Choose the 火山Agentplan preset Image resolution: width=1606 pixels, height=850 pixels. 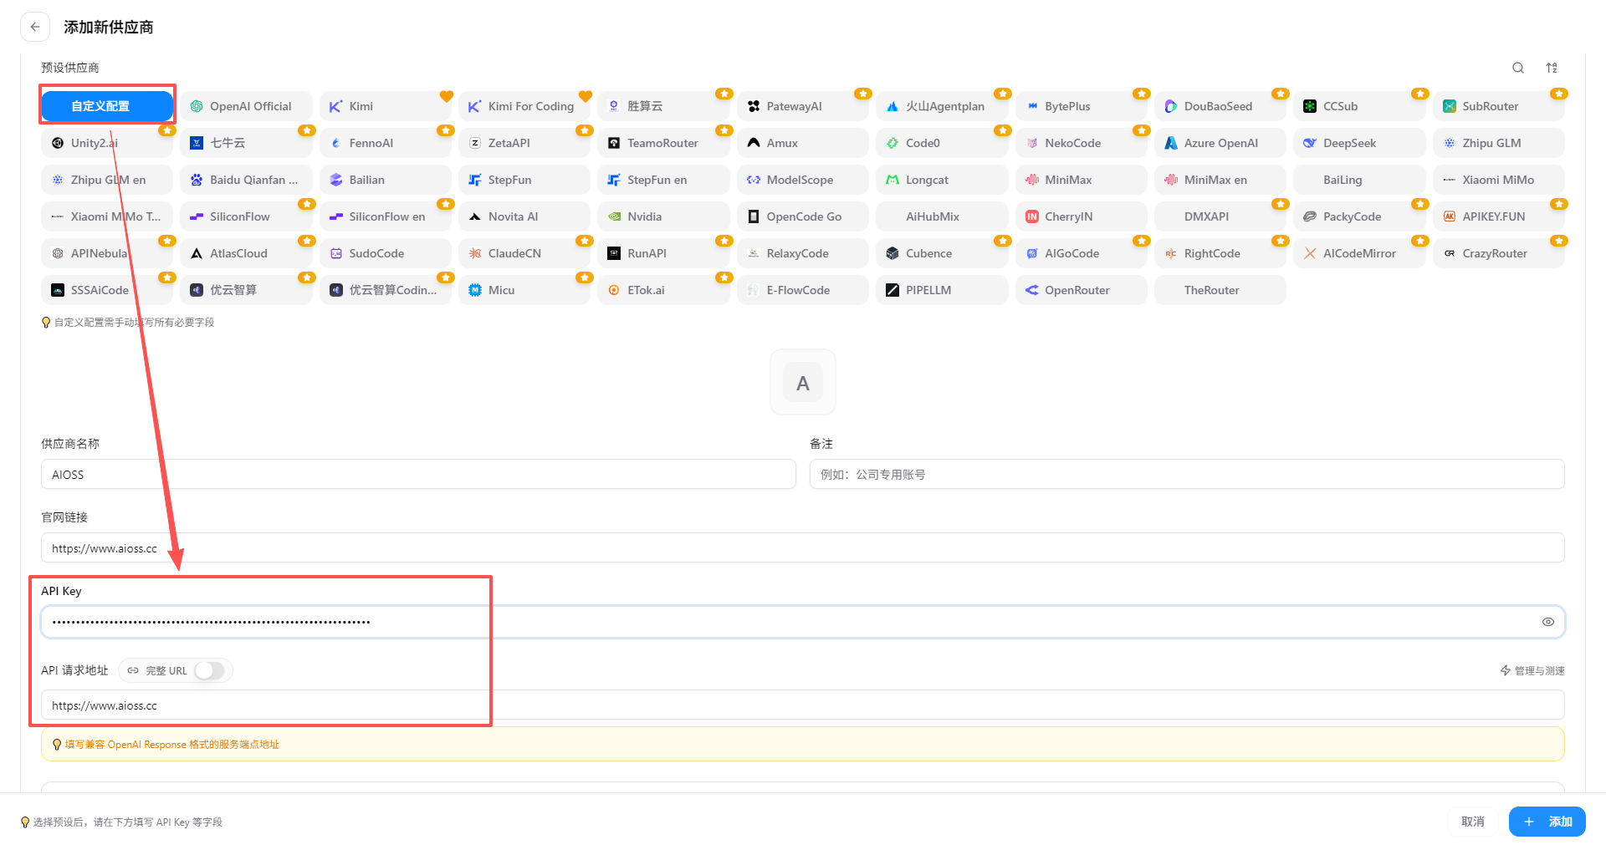click(x=942, y=106)
